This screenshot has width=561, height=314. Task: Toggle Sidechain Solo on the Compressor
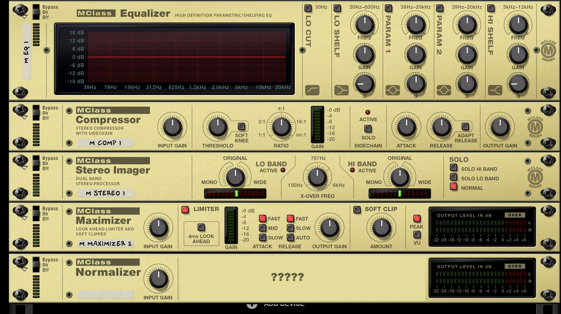(368, 129)
